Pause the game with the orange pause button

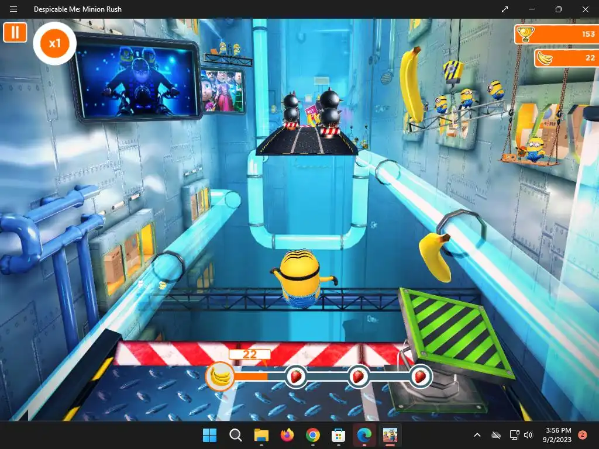click(15, 33)
